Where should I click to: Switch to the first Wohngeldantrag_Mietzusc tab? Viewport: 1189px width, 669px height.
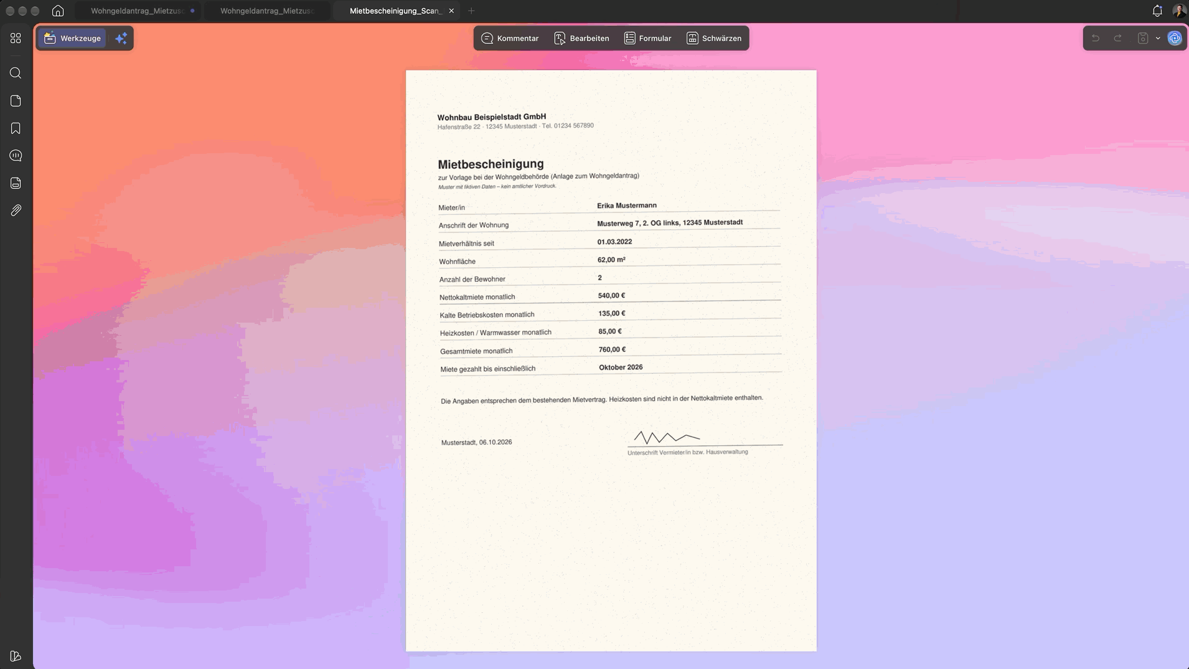[x=138, y=11]
